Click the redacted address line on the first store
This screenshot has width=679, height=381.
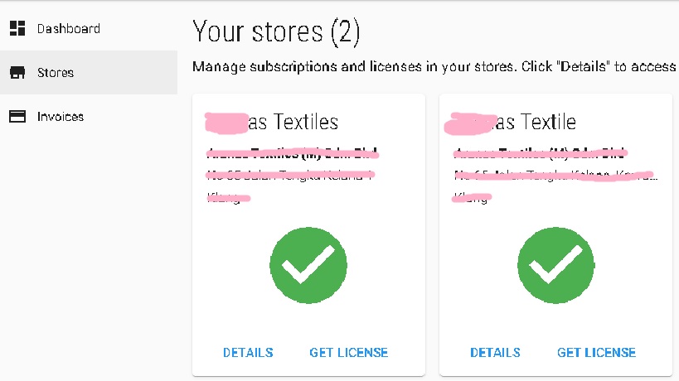click(x=289, y=175)
